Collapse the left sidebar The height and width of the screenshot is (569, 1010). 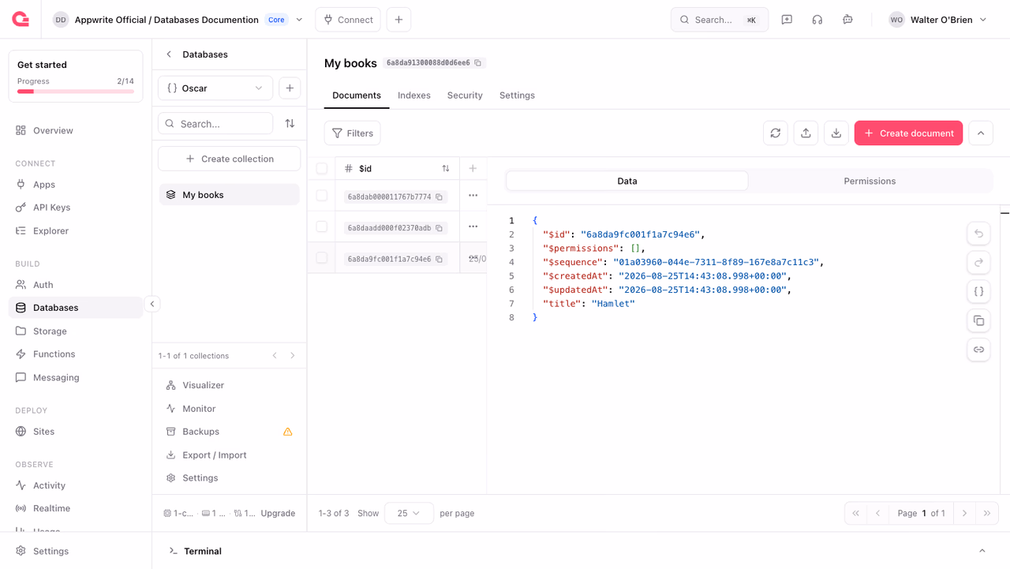[152, 304]
